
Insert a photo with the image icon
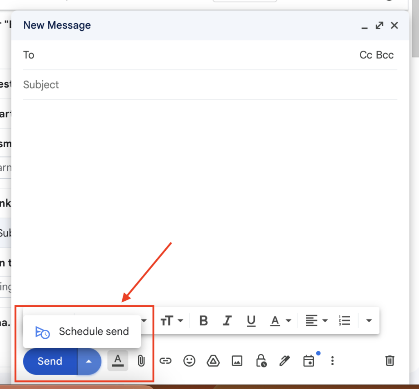coord(237,361)
